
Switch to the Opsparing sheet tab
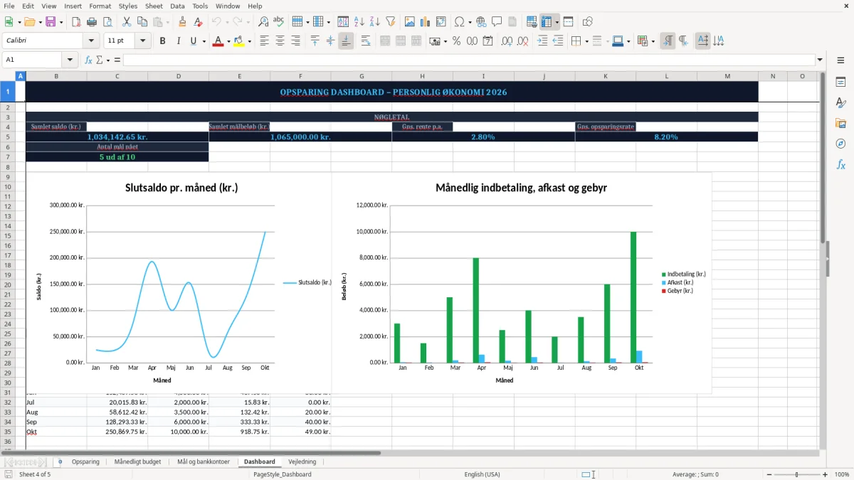click(x=85, y=462)
